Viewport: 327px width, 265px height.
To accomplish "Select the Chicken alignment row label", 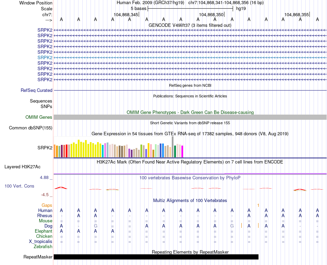I will point(44,236).
